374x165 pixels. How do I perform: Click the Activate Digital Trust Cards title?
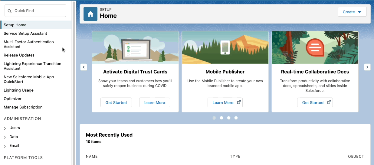[x=135, y=72]
